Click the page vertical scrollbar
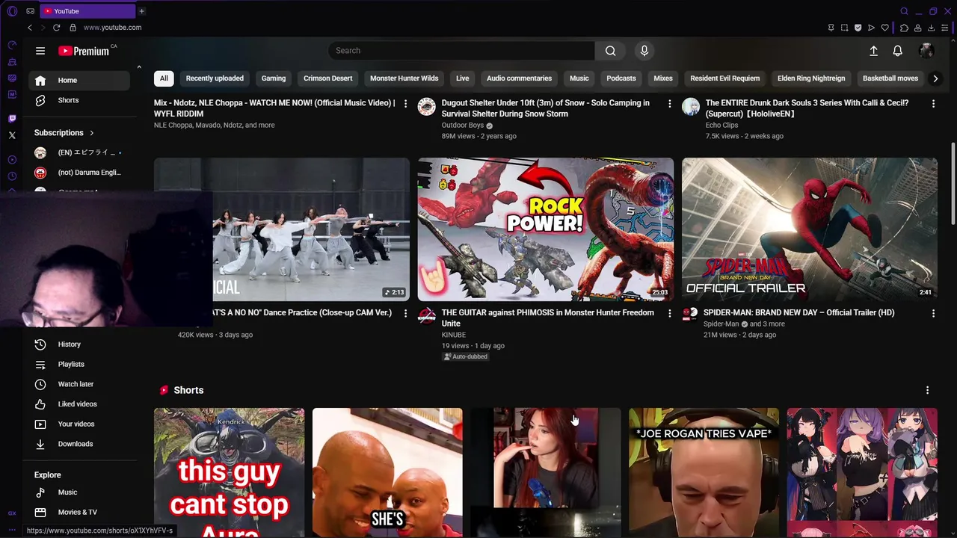The image size is (957, 538). pos(953,183)
